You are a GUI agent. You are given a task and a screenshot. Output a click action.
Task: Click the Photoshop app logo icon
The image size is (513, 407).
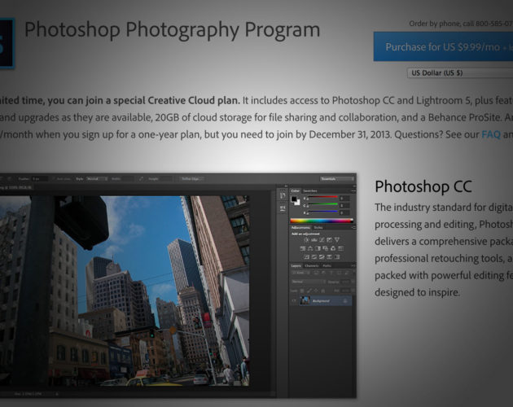pyautogui.click(x=7, y=43)
